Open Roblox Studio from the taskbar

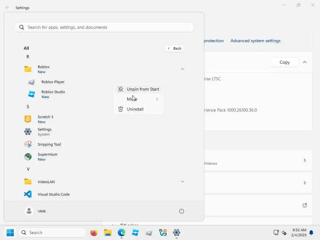(135, 232)
